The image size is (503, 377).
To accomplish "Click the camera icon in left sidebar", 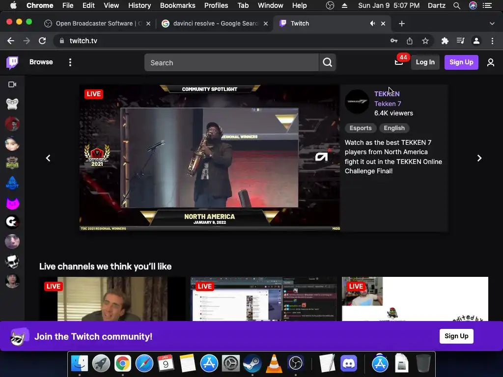I will click(12, 84).
